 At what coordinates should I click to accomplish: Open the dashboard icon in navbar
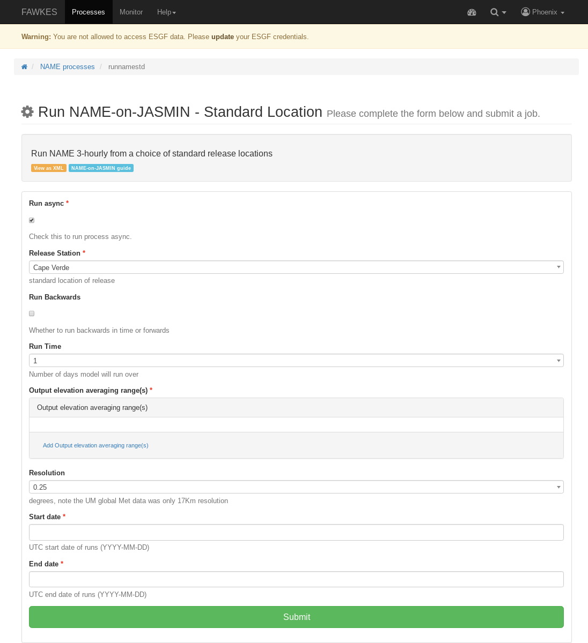point(472,12)
